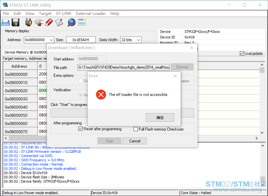
Task: Click the disabled Start button
Action: [x=109, y=141]
